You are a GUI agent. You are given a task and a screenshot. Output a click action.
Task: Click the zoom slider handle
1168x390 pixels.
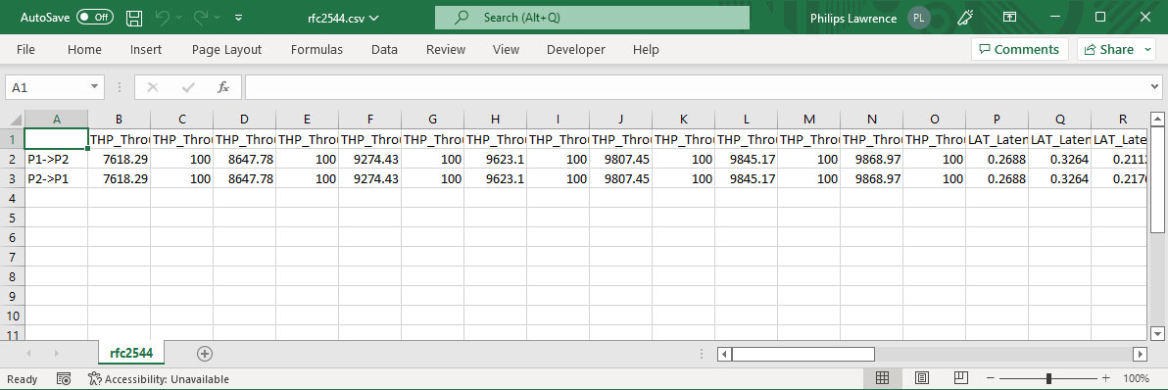coord(1048,378)
